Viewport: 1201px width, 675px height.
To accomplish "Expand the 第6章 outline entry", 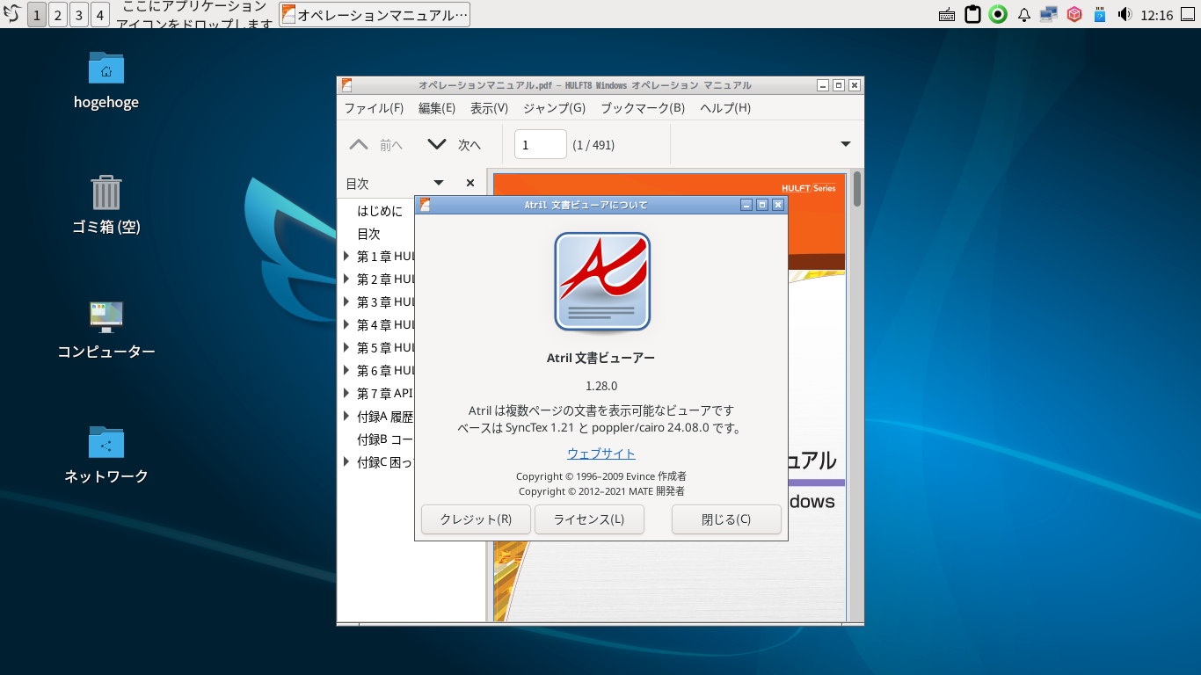I will (x=347, y=371).
